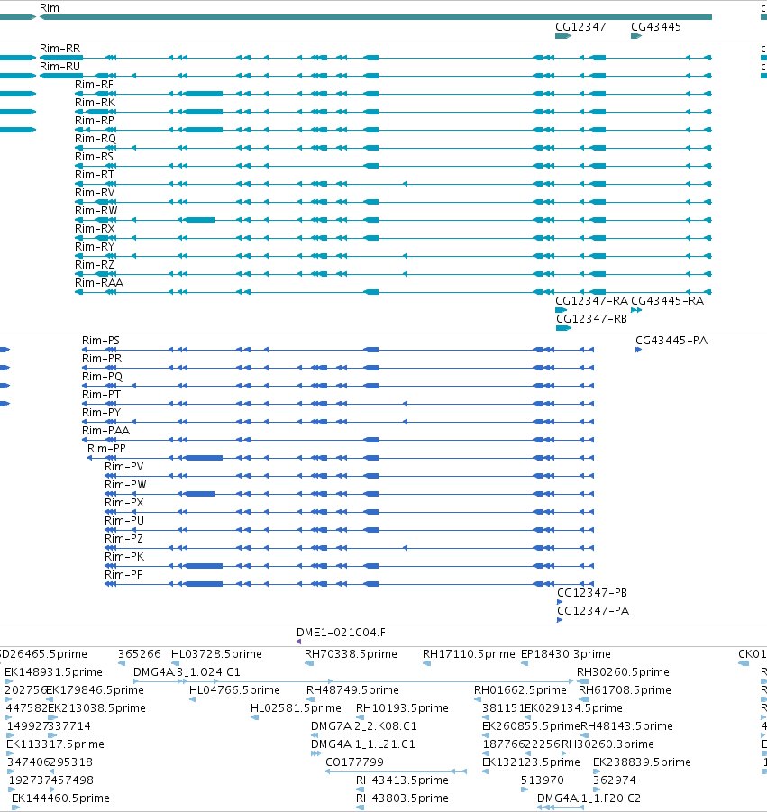Select the Rim-PP protein label
Image resolution: width=767 pixels, height=812 pixels.
coord(106,449)
